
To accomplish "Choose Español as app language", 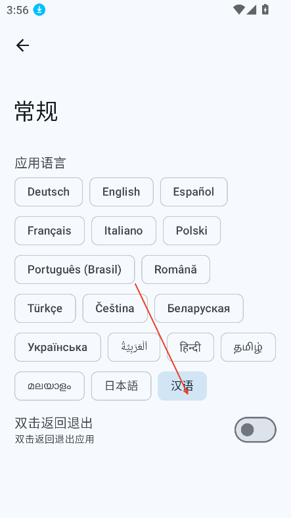I will click(194, 192).
